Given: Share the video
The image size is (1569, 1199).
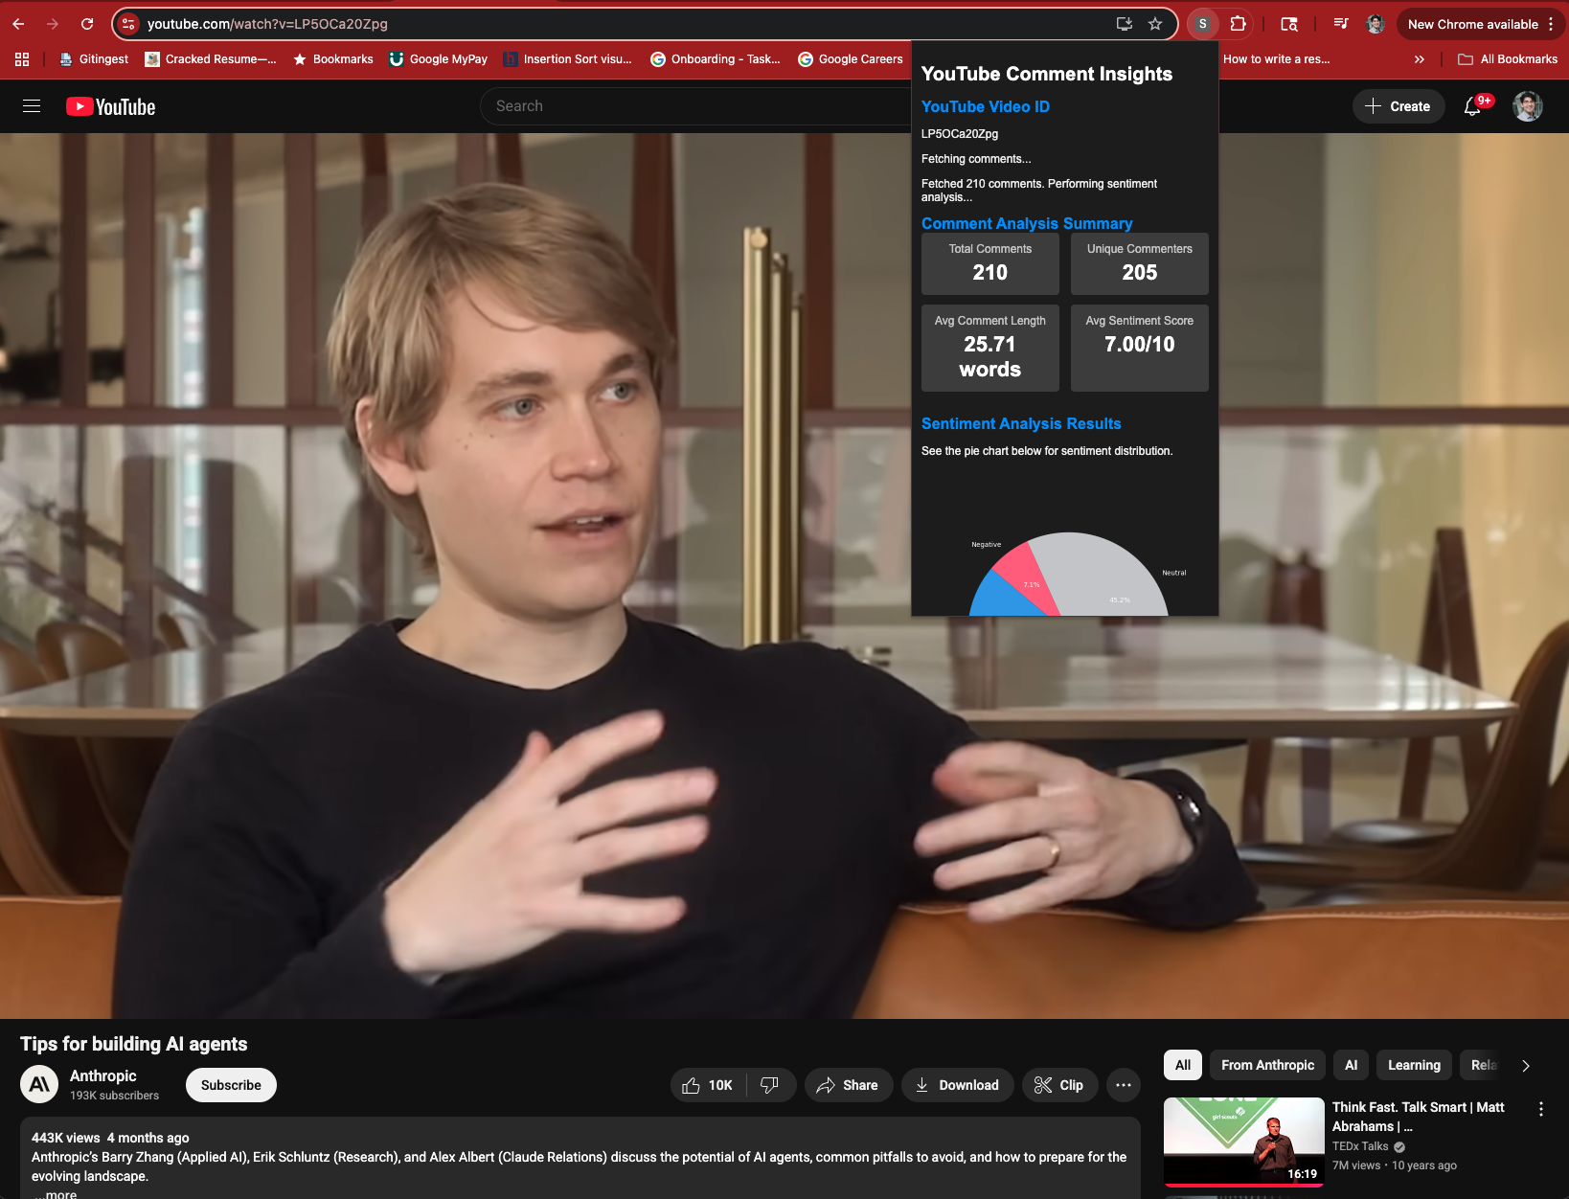Looking at the screenshot, I should click(x=848, y=1085).
